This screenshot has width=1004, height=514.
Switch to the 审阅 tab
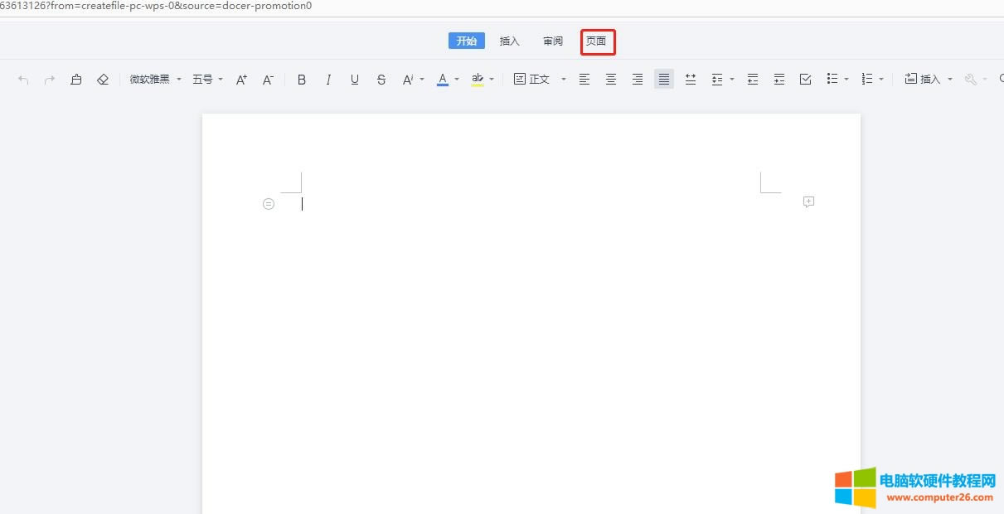[x=553, y=41]
